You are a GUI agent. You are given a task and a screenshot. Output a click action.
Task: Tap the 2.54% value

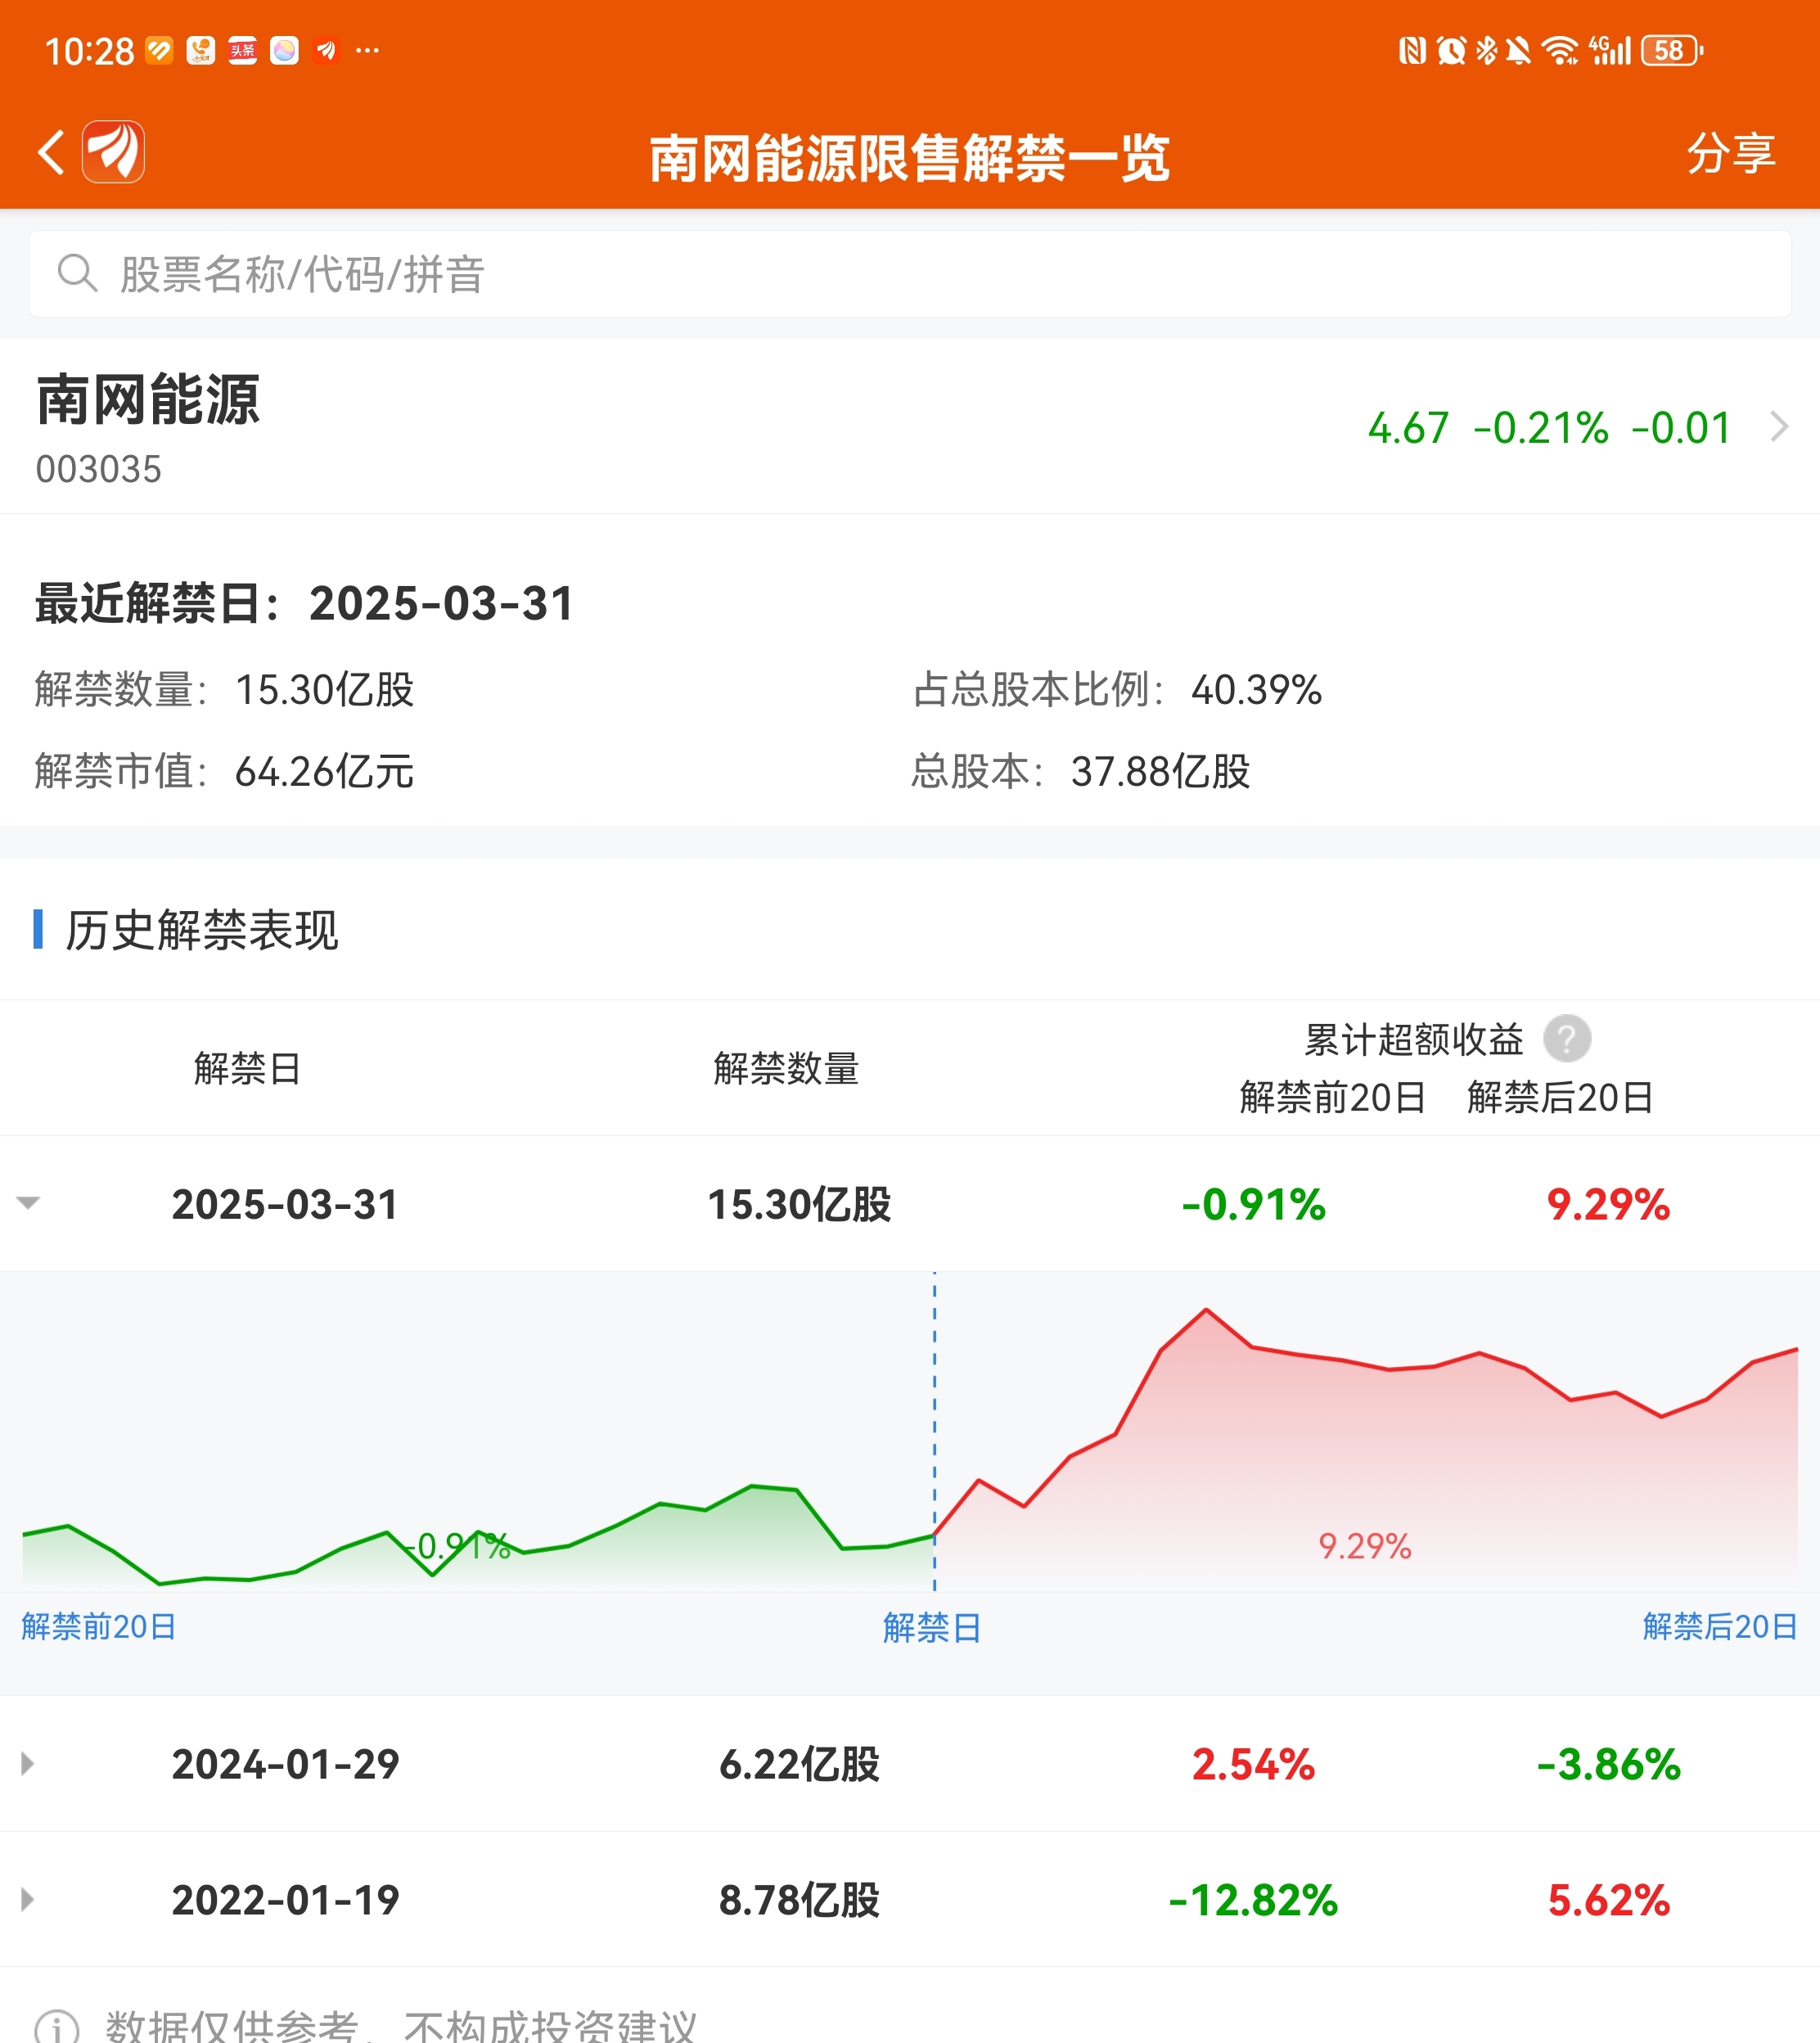click(x=1253, y=1764)
